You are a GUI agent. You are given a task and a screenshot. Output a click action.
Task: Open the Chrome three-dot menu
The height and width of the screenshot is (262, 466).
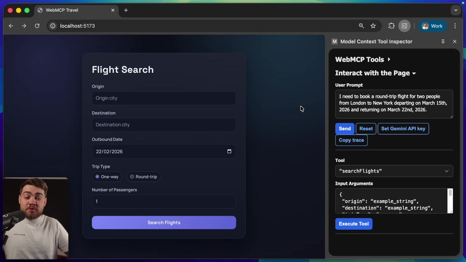coord(455,26)
